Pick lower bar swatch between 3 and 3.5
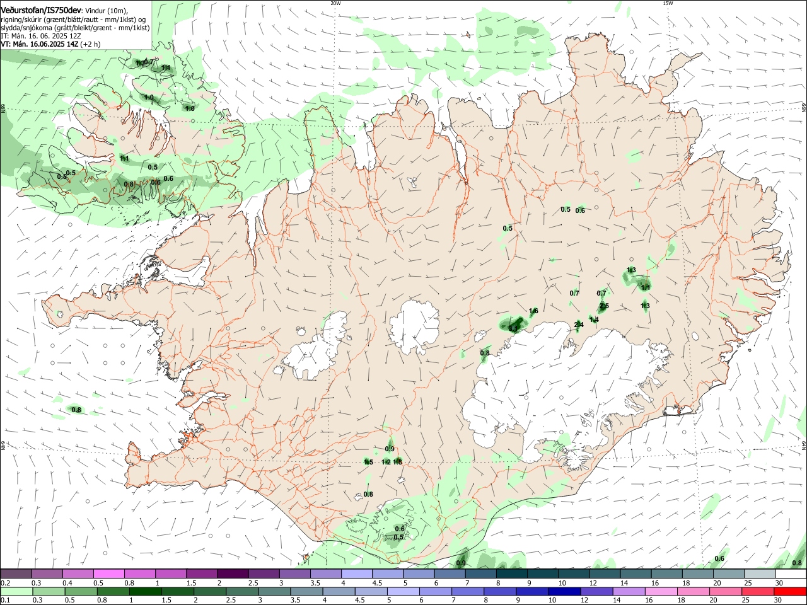Viewport: 807px width, 605px height. point(275,591)
